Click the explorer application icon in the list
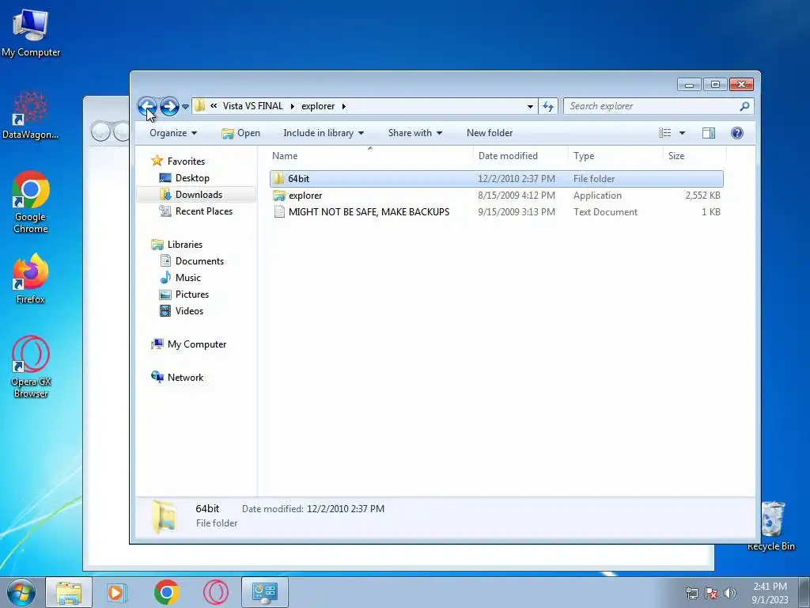The height and width of the screenshot is (608, 810). 279,196
